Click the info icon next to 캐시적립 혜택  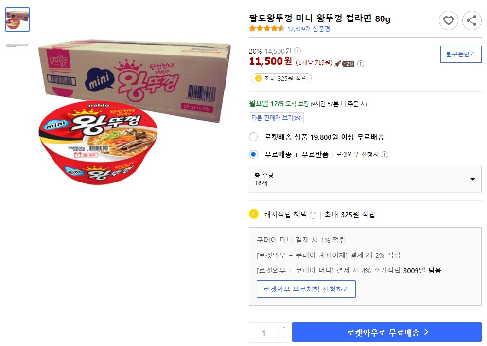313,214
